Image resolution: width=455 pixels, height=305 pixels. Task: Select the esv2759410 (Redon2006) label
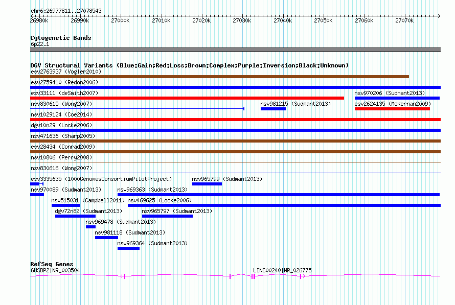[x=64, y=82]
